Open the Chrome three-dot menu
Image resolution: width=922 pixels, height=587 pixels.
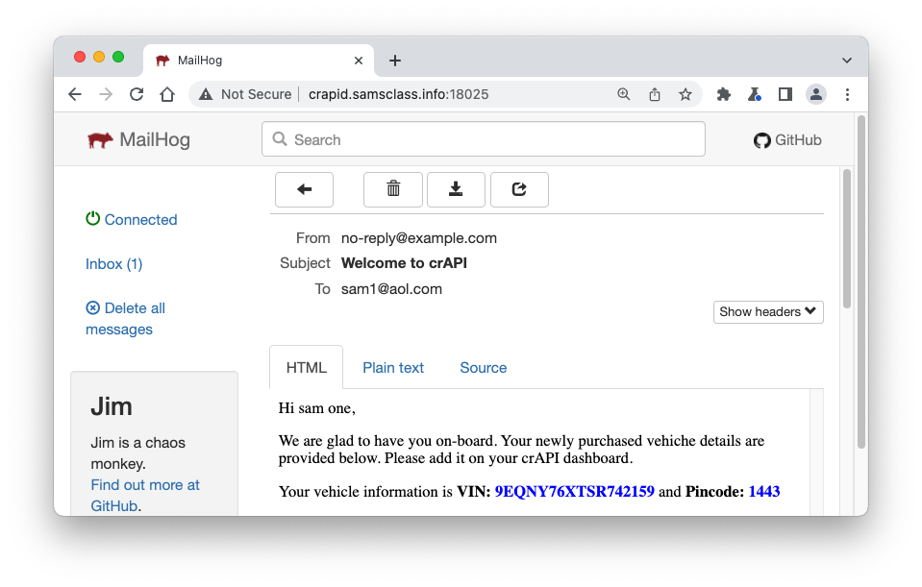[x=847, y=94]
